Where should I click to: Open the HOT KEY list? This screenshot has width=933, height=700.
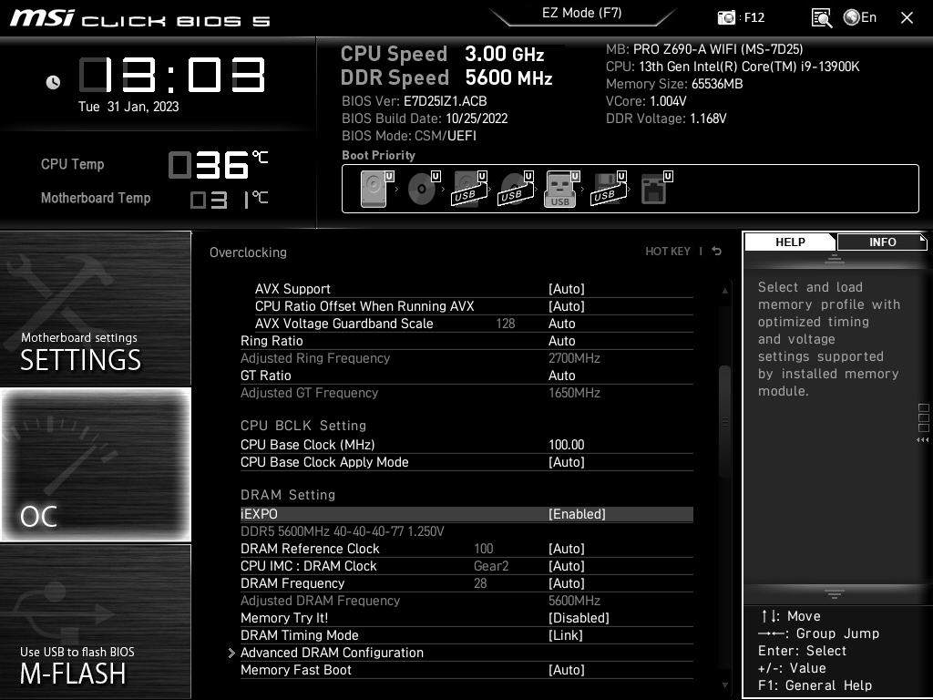(x=668, y=252)
